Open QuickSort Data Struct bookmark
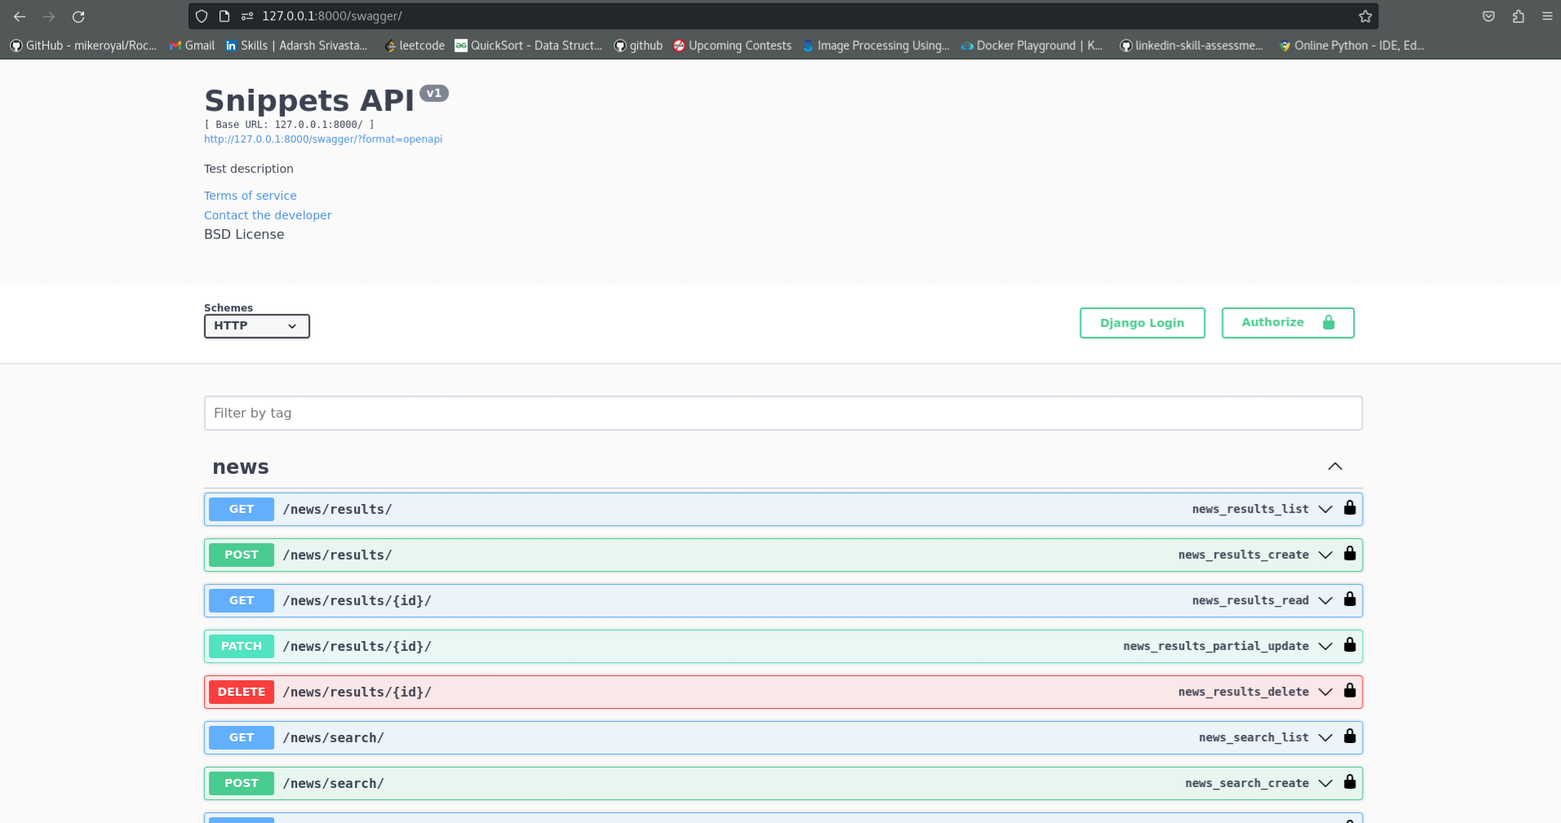Viewport: 1561px width, 823px height. click(529, 46)
